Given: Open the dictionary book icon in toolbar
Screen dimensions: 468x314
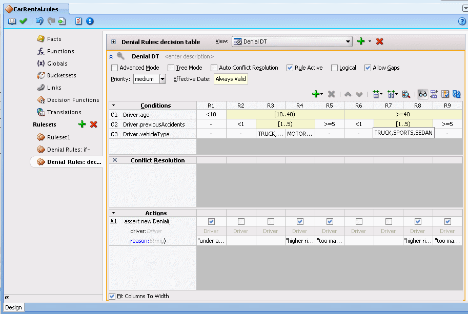Looking at the screenshot, I should coord(12,21).
